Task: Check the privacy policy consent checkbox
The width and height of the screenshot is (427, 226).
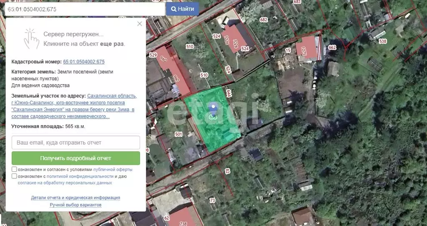Action: click(x=15, y=176)
